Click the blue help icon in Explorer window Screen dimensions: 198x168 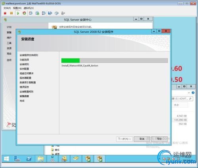tap(193, 92)
